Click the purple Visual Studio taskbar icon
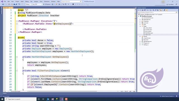The width and height of the screenshot is (179, 101). point(62,99)
